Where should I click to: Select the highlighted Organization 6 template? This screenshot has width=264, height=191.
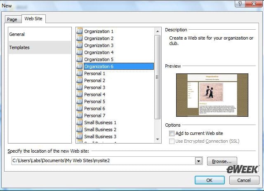click(119, 66)
